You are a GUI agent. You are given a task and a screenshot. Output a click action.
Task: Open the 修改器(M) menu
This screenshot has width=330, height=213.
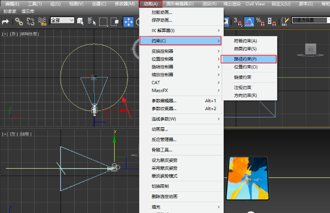pos(124,4)
